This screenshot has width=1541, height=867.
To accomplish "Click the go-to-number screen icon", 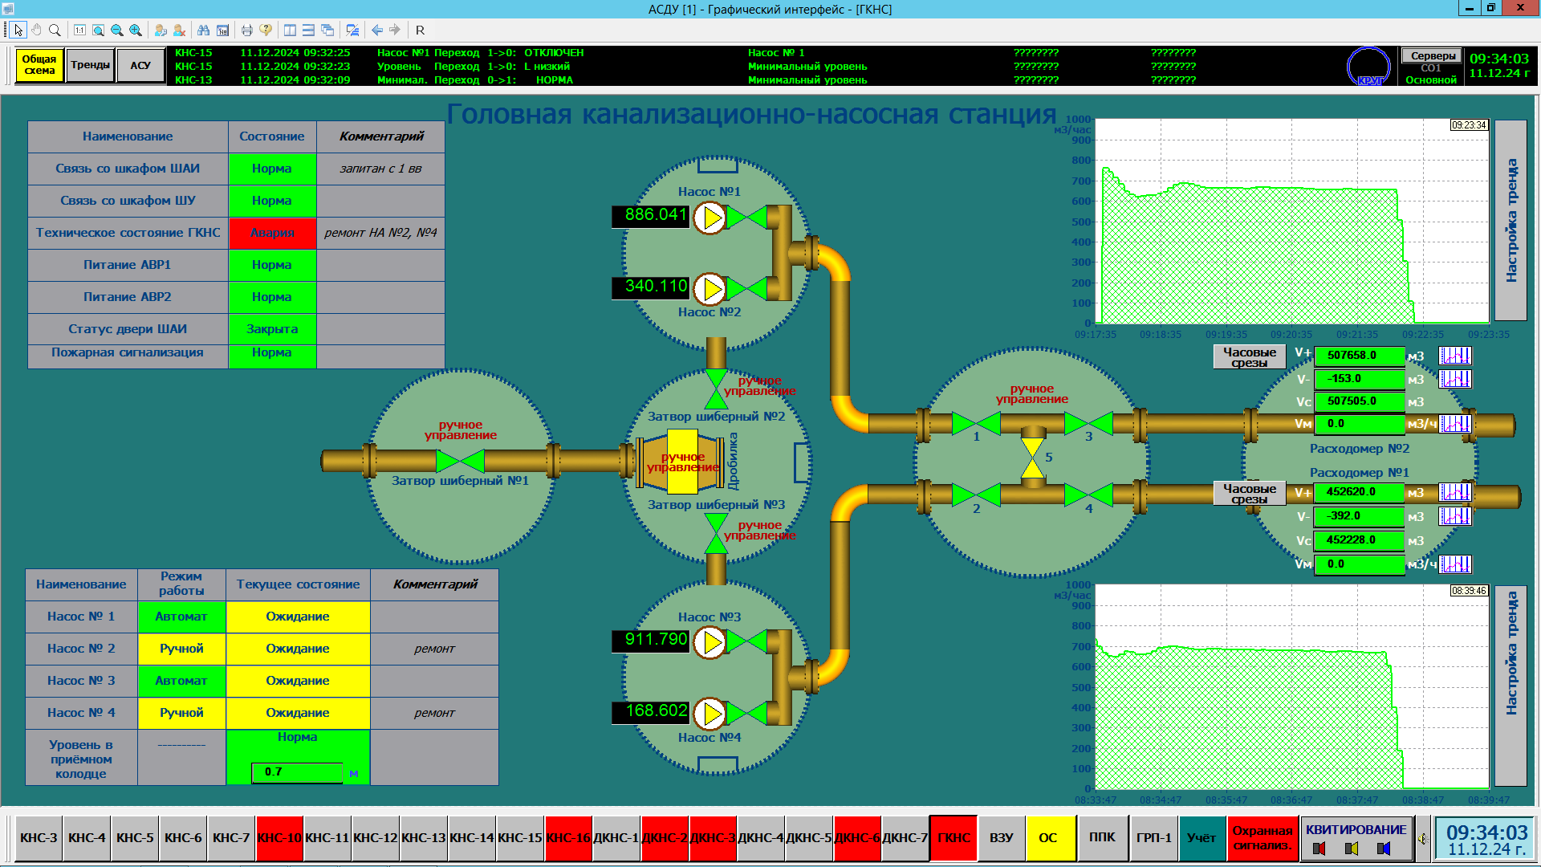I will [x=222, y=30].
